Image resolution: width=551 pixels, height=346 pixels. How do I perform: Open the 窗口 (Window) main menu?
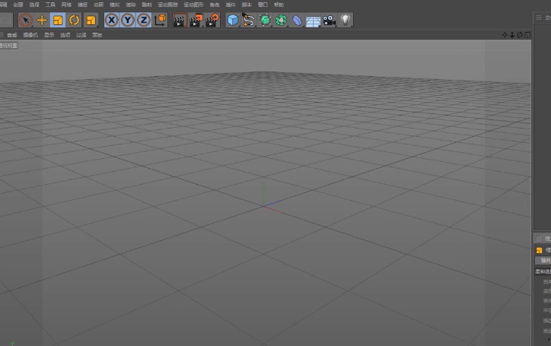263,5
